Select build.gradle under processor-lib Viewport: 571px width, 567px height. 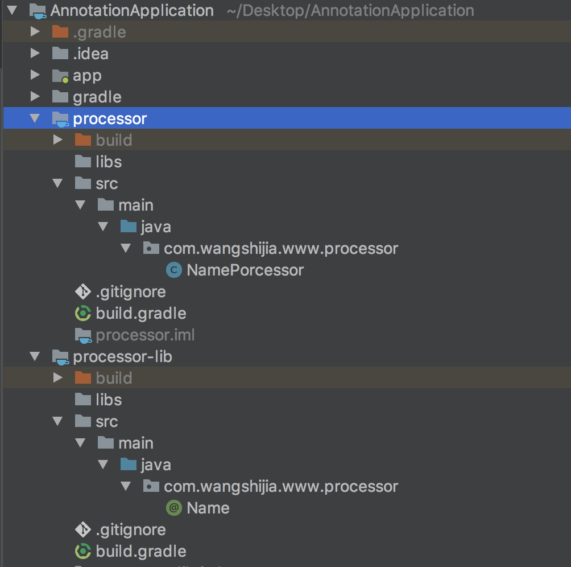141,551
